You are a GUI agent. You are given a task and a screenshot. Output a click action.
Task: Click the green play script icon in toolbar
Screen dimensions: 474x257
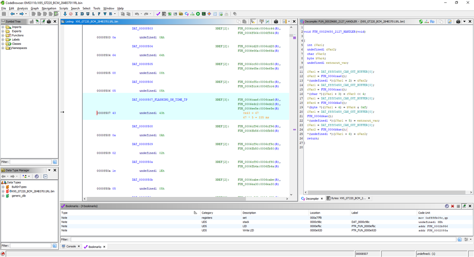point(198,14)
